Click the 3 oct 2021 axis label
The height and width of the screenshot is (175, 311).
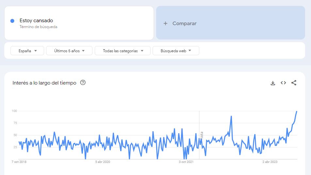186,162
